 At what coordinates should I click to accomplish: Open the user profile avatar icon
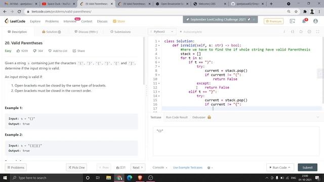click(x=315, y=21)
